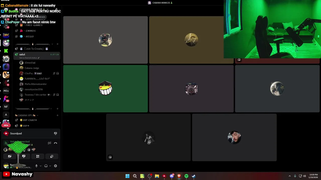Open the server labeled A
The height and width of the screenshot is (180, 321).
(x=6, y=115)
